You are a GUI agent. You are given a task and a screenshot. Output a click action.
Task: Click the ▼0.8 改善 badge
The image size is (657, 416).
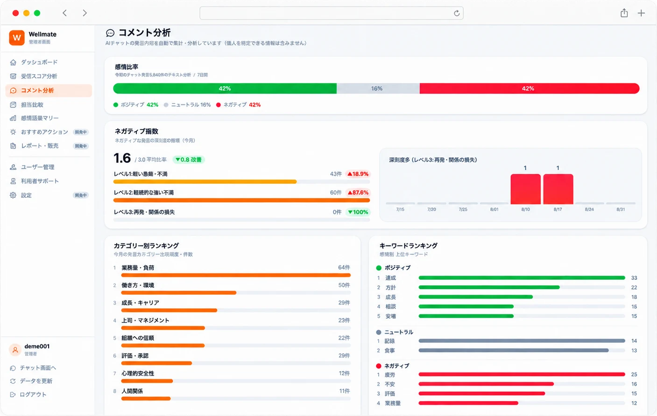[189, 159]
